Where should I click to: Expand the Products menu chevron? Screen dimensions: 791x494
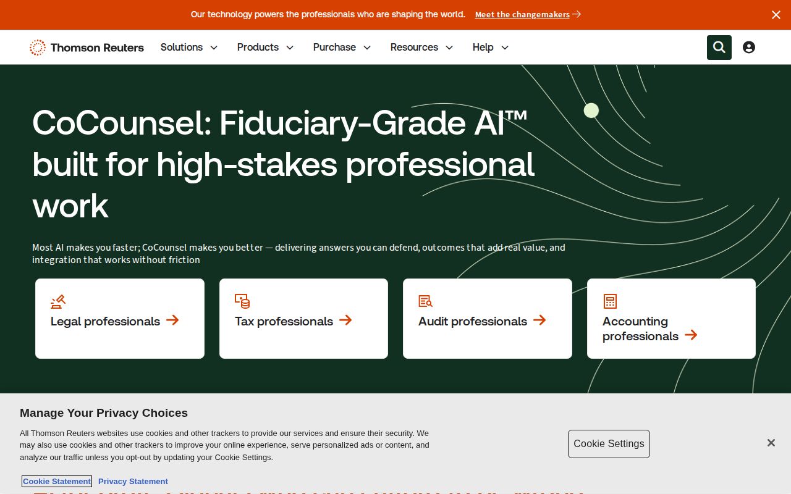click(x=290, y=48)
